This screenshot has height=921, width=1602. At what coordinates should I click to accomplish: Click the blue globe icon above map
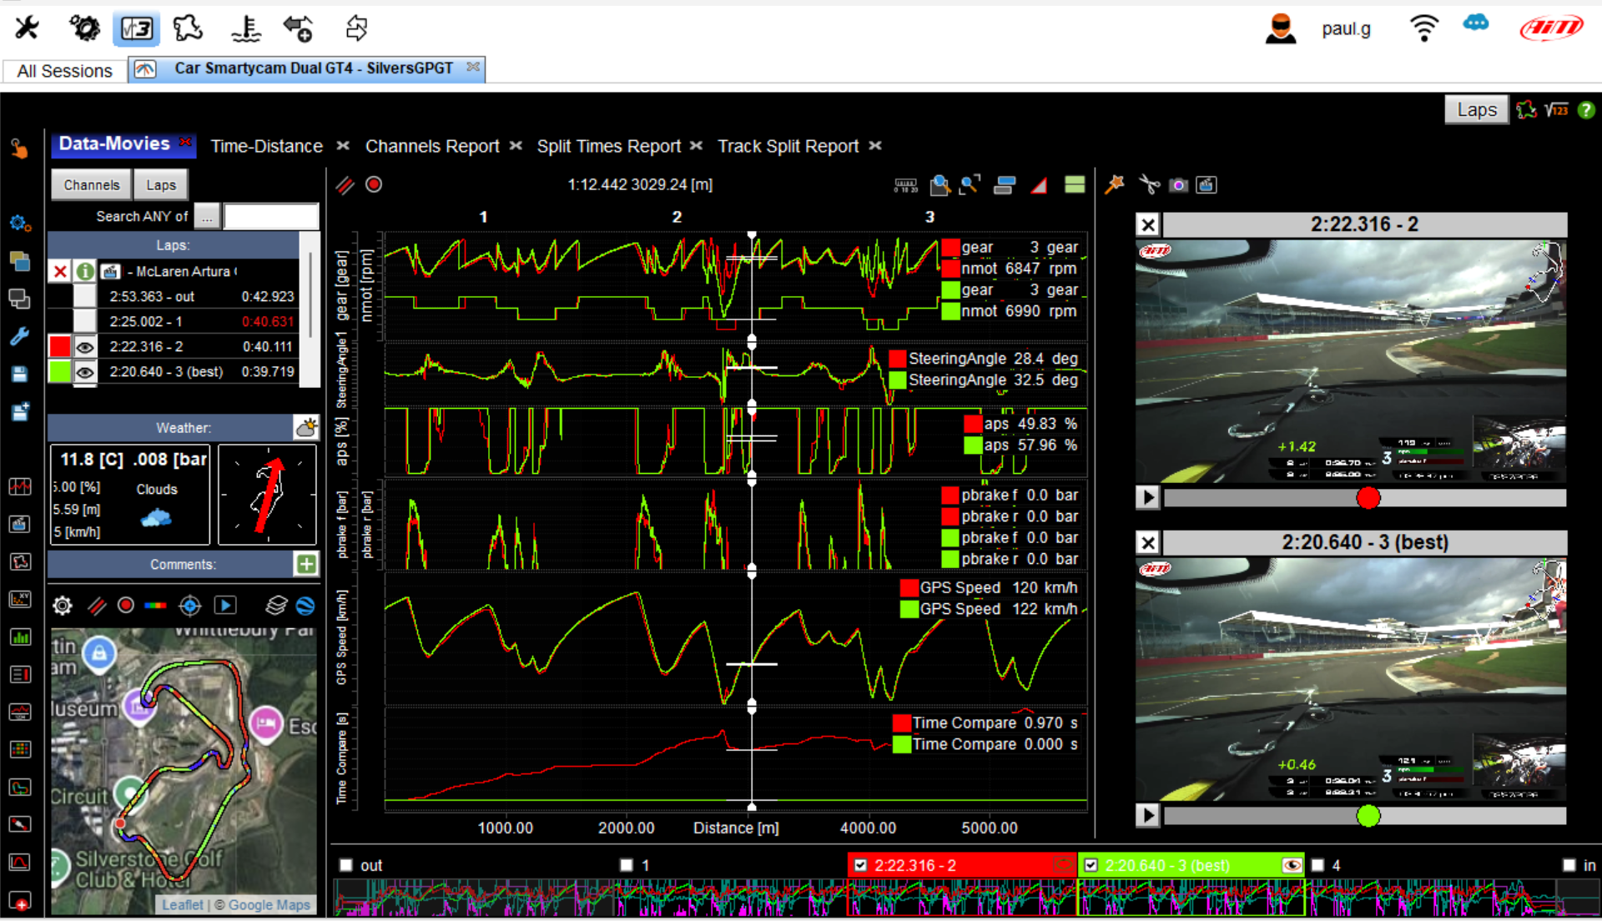pyautogui.click(x=305, y=605)
